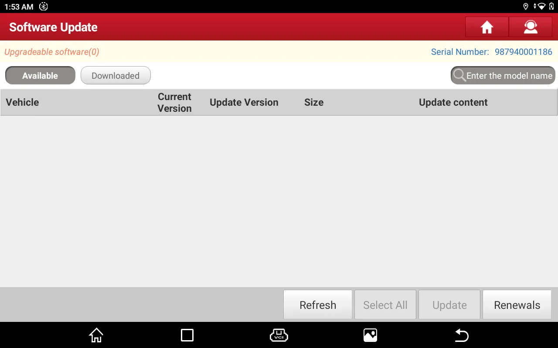Go back using the return arrow
Screen dimensions: 558x348
click(462, 335)
